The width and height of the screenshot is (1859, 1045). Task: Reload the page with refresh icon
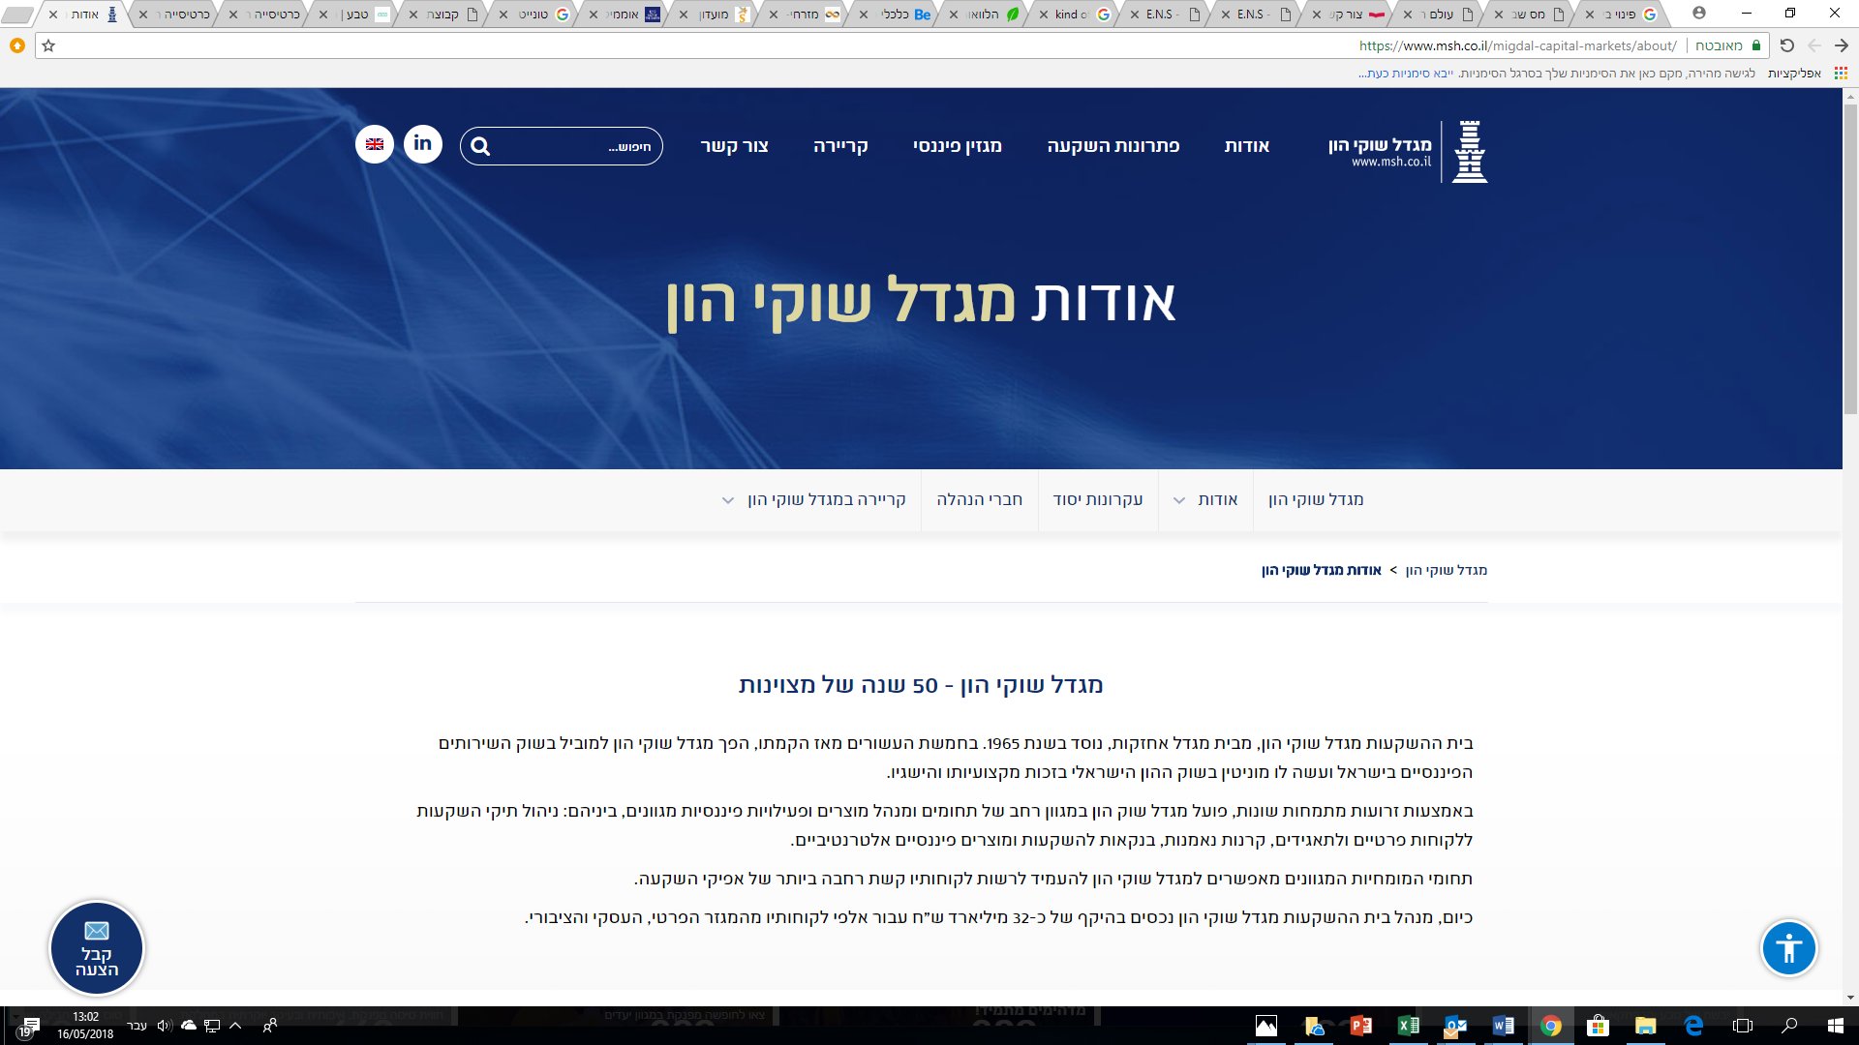(1787, 45)
